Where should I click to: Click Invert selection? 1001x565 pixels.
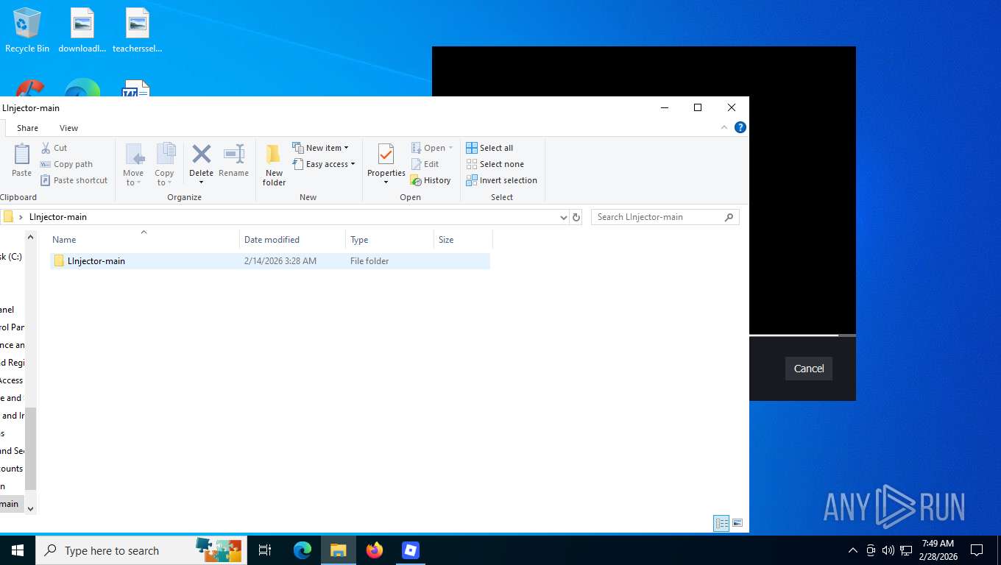coord(501,180)
